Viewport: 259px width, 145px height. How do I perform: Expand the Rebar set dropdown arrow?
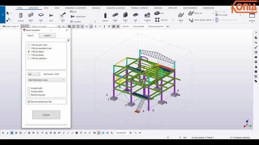tap(213, 13)
